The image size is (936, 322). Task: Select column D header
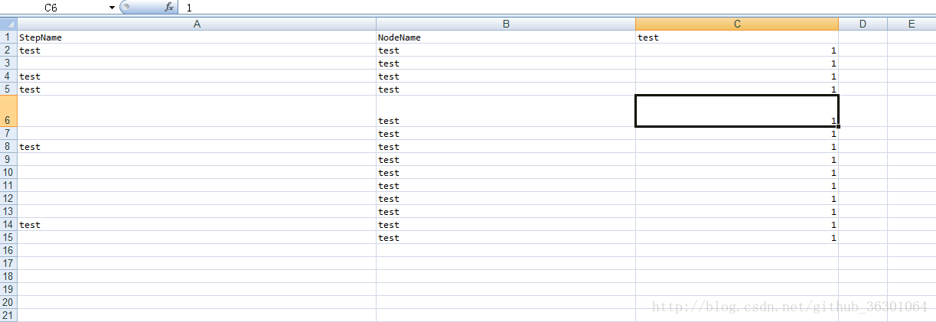863,24
